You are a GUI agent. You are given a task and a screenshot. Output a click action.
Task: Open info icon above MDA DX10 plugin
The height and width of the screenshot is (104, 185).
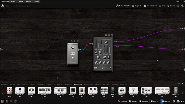106,35
